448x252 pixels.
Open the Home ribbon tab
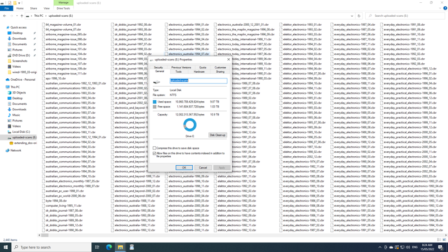pos(20,8)
